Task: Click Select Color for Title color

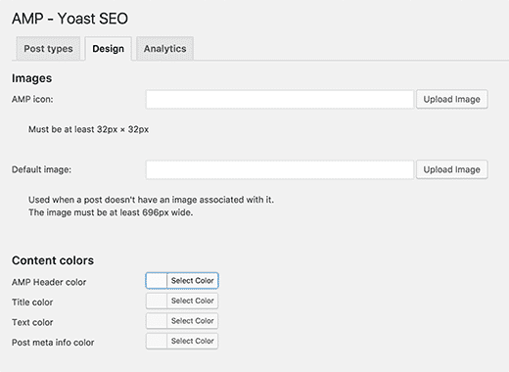Action: (x=193, y=301)
